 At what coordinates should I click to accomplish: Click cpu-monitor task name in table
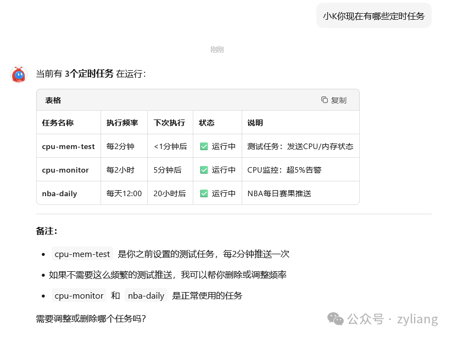pos(65,170)
